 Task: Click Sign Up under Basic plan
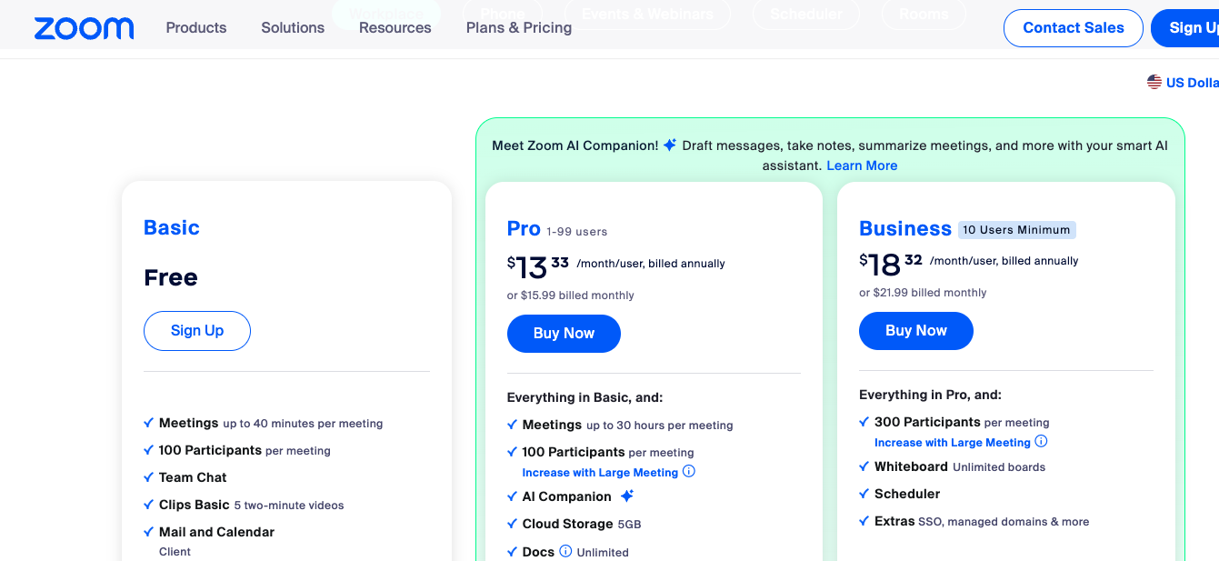pos(197,331)
